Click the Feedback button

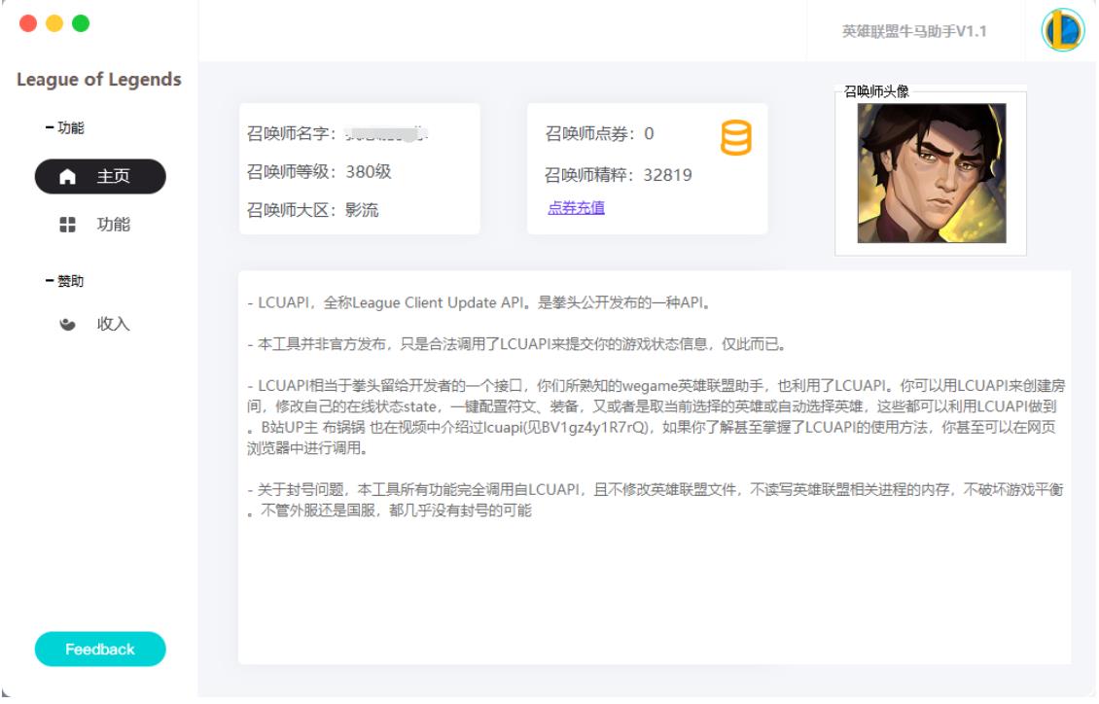[100, 651]
